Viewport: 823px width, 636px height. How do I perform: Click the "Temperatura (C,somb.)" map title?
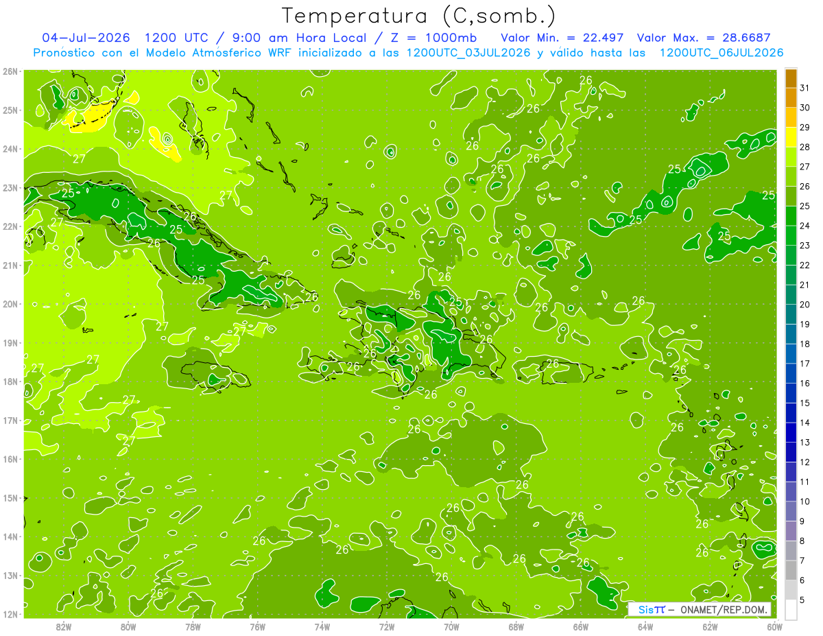pyautogui.click(x=418, y=16)
